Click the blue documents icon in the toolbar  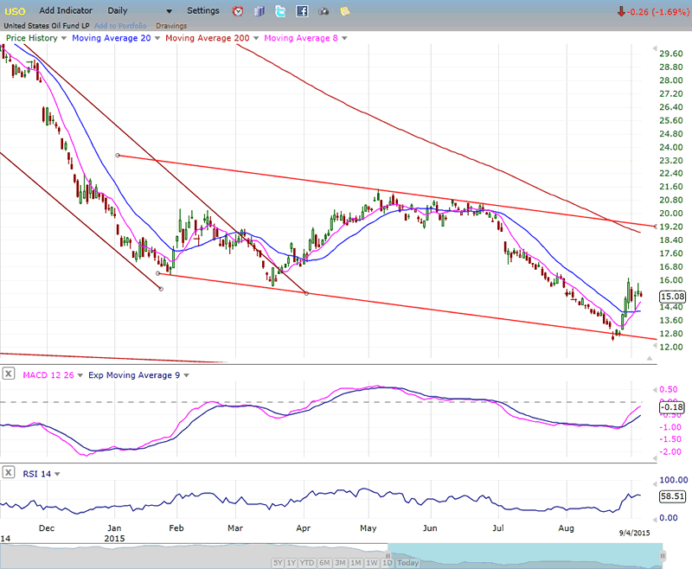click(x=259, y=11)
